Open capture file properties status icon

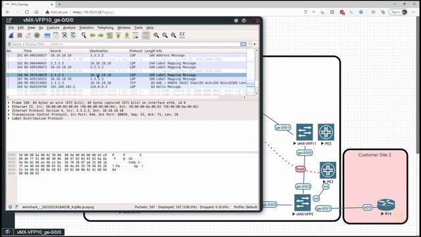tap(16, 207)
